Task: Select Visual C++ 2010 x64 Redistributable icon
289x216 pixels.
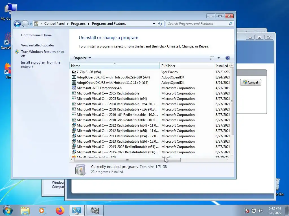Action: coord(74,115)
